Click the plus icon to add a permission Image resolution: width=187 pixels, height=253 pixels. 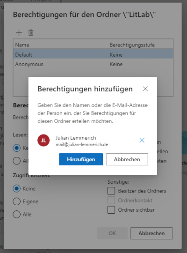tap(19, 33)
